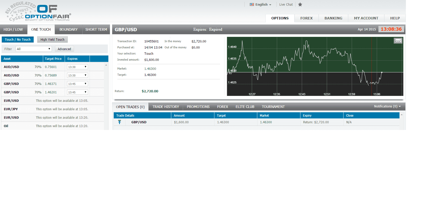Expand the Notifications (0) menu
The image size is (438, 199).
(387, 106)
